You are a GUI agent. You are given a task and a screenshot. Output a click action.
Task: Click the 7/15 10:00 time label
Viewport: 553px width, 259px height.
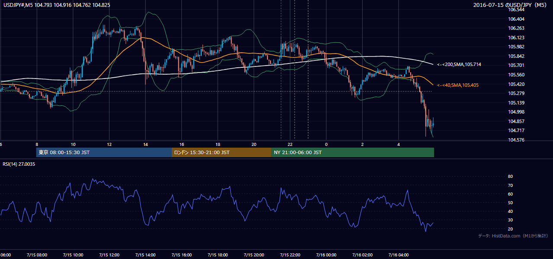[x=73, y=255]
